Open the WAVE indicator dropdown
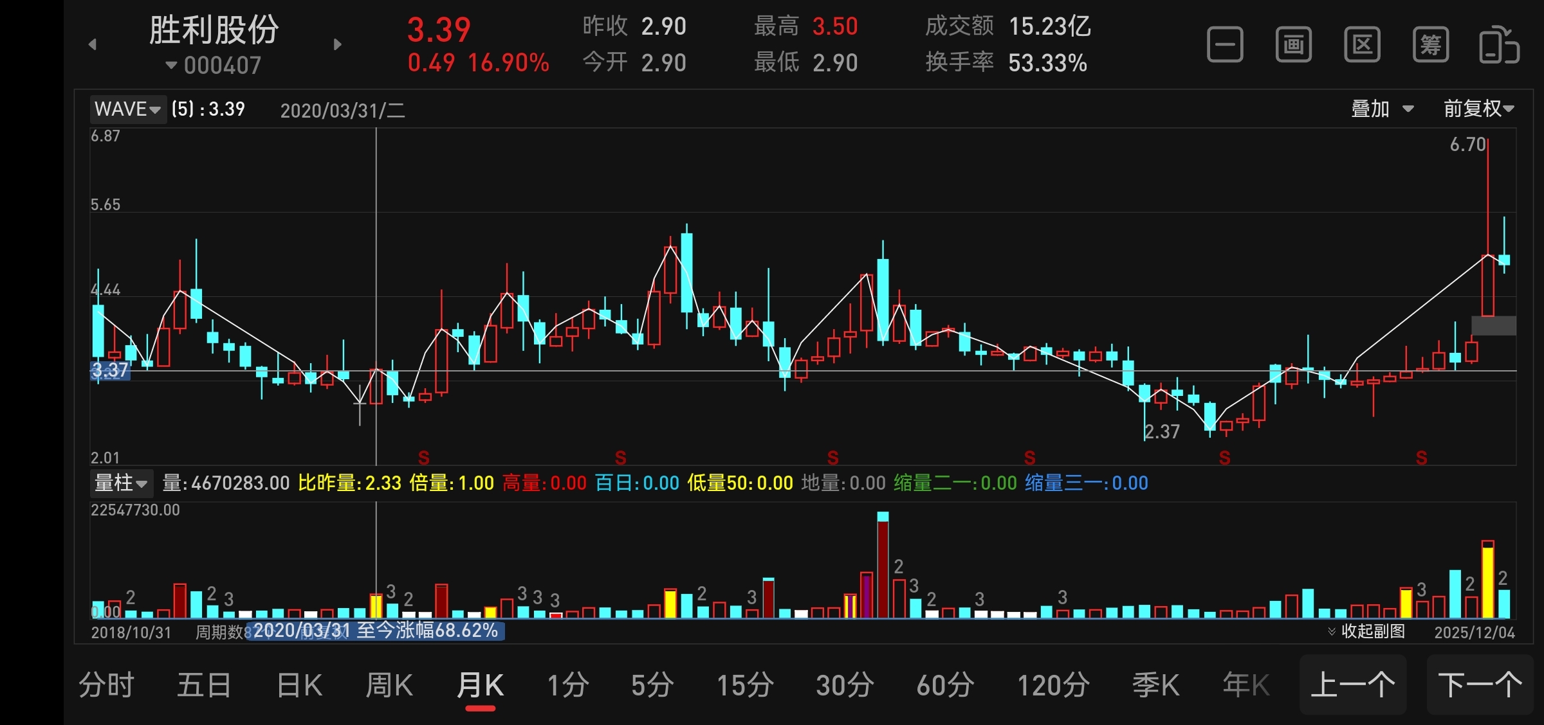The image size is (1544, 725). (x=127, y=109)
